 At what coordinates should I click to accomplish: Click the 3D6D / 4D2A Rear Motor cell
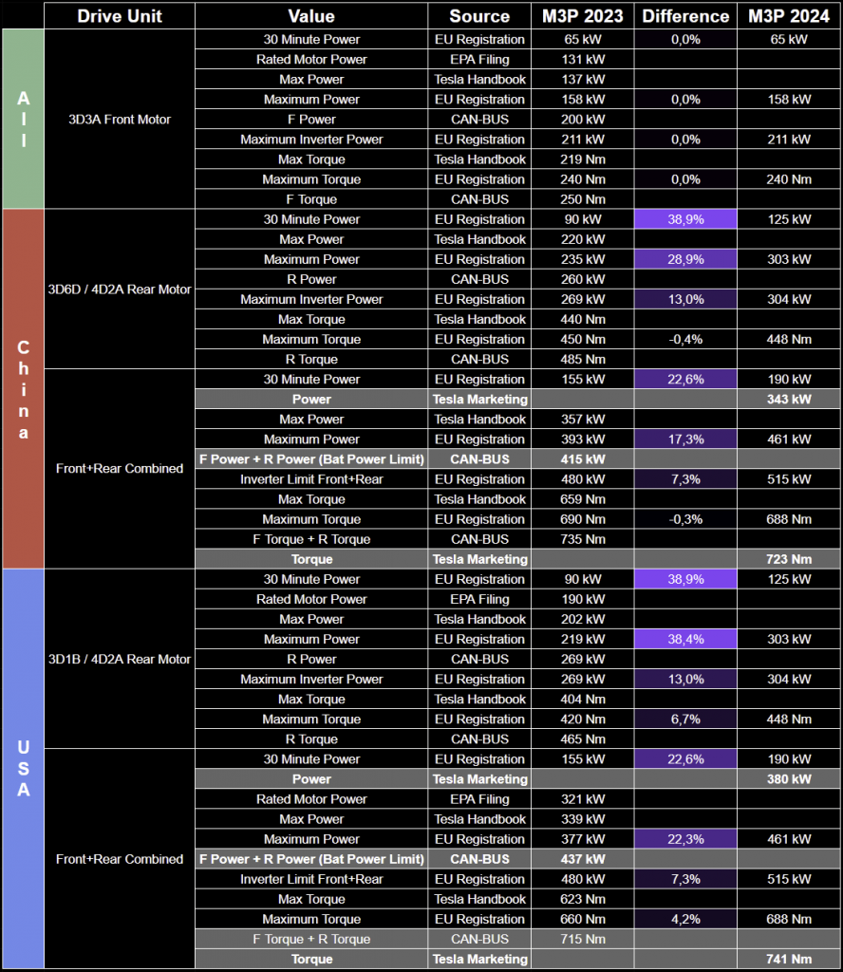[120, 289]
